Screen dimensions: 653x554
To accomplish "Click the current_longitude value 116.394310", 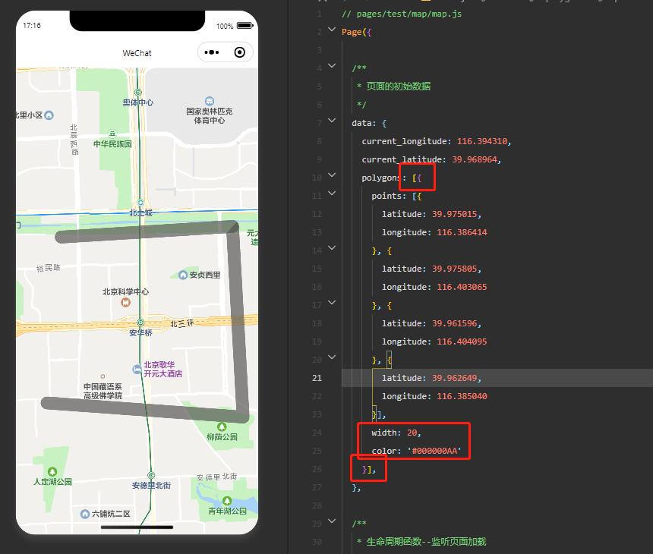I will (482, 141).
